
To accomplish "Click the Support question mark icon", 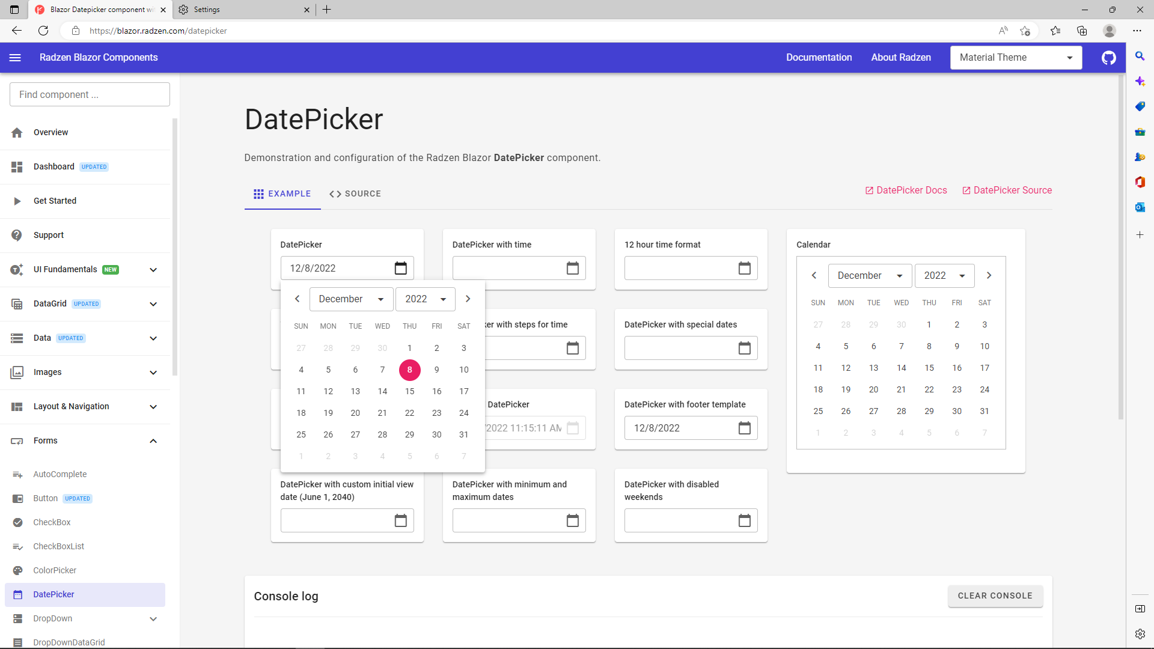I will pos(17,235).
